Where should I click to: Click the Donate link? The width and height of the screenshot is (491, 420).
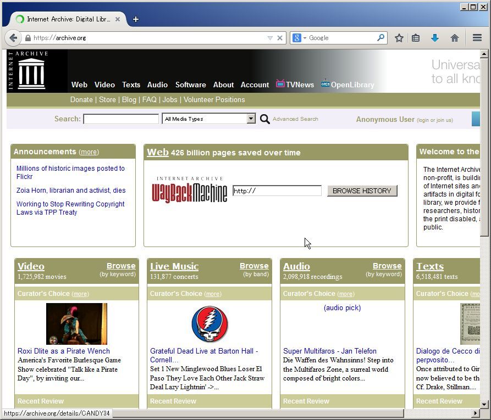coord(81,100)
